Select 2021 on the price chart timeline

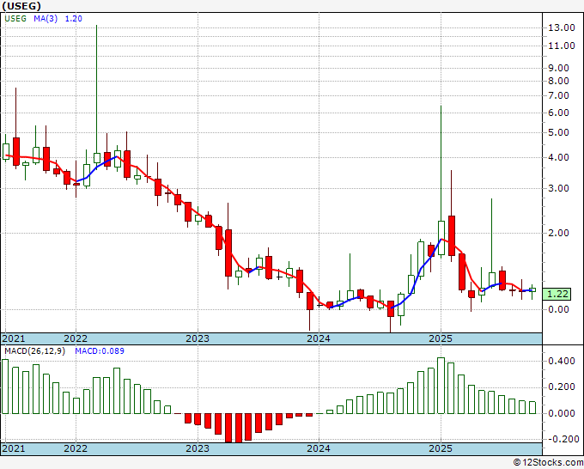pos(14,338)
